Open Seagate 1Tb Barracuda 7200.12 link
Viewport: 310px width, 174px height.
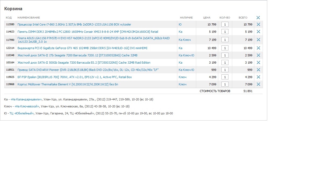pyautogui.click(x=77, y=55)
